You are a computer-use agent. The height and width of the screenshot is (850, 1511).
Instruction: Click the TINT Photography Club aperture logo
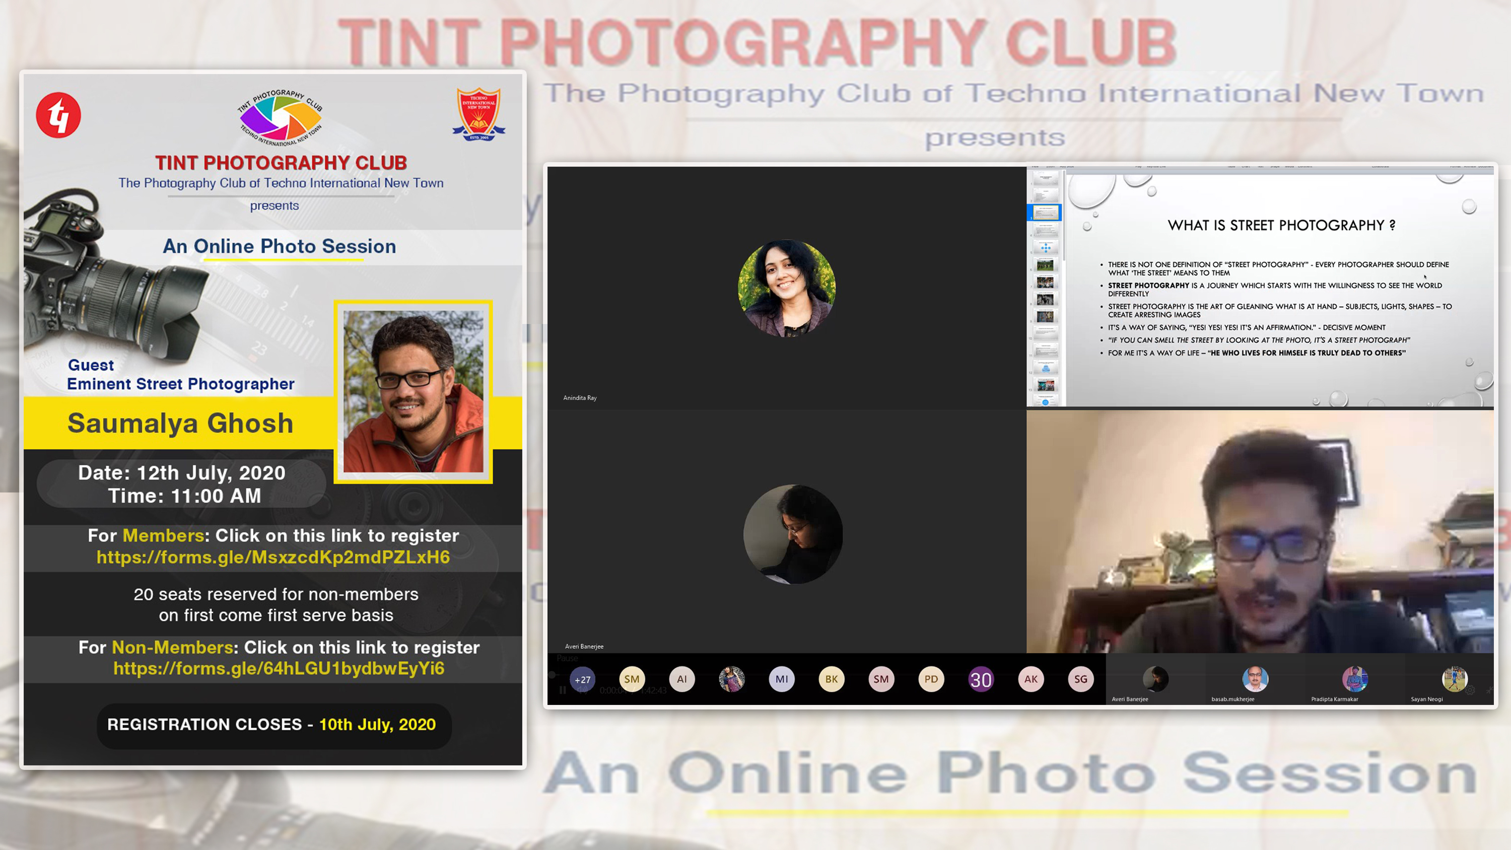(280, 117)
